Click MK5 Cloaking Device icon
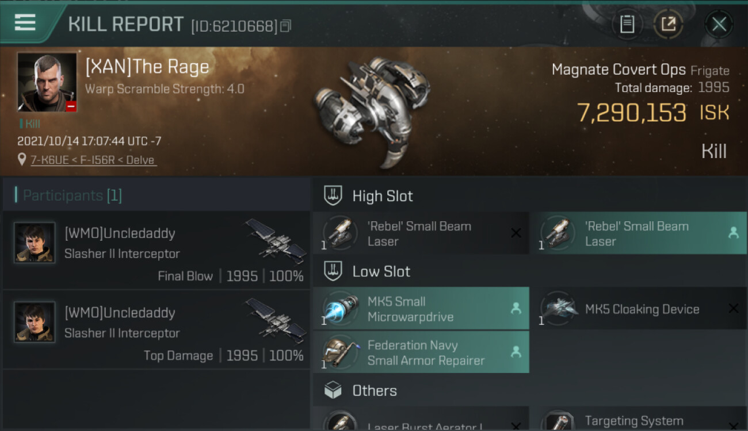The height and width of the screenshot is (431, 748). click(x=559, y=309)
